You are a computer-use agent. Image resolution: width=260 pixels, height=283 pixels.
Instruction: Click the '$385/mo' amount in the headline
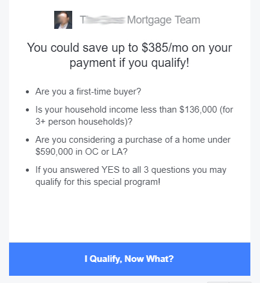[x=165, y=48]
